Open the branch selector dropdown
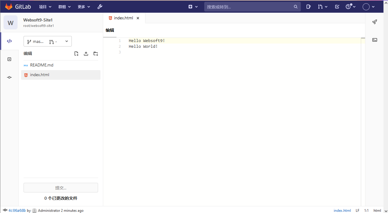Viewport: 388px width, 213px height. pyautogui.click(x=48, y=41)
